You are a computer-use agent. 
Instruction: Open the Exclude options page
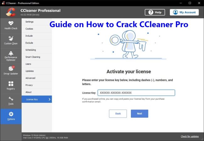(x=37, y=43)
